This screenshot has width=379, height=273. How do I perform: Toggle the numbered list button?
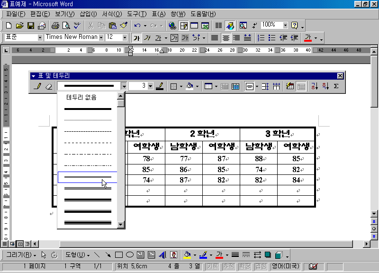tap(261, 38)
